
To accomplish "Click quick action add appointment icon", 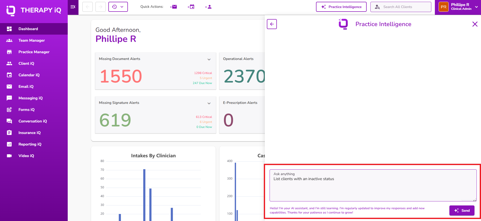I will point(191,7).
